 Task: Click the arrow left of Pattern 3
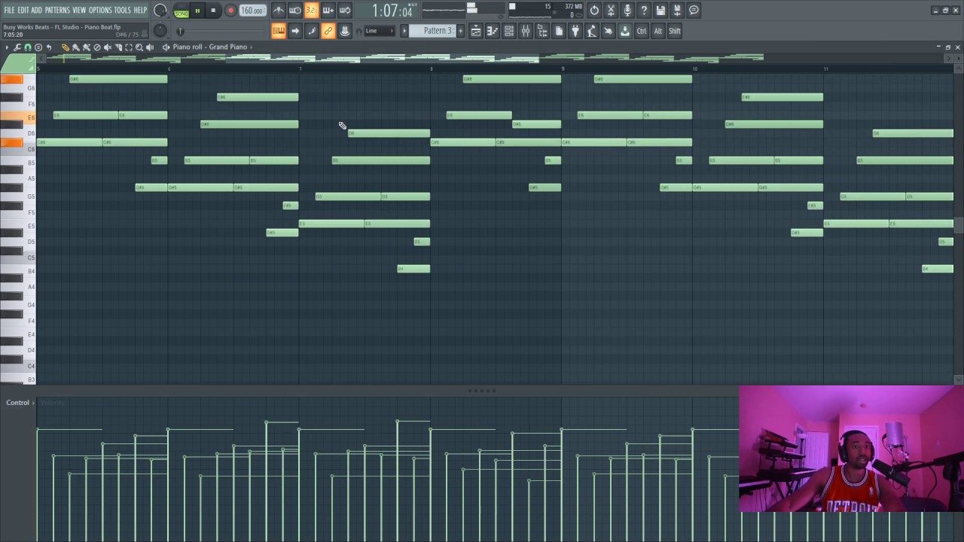(x=404, y=31)
